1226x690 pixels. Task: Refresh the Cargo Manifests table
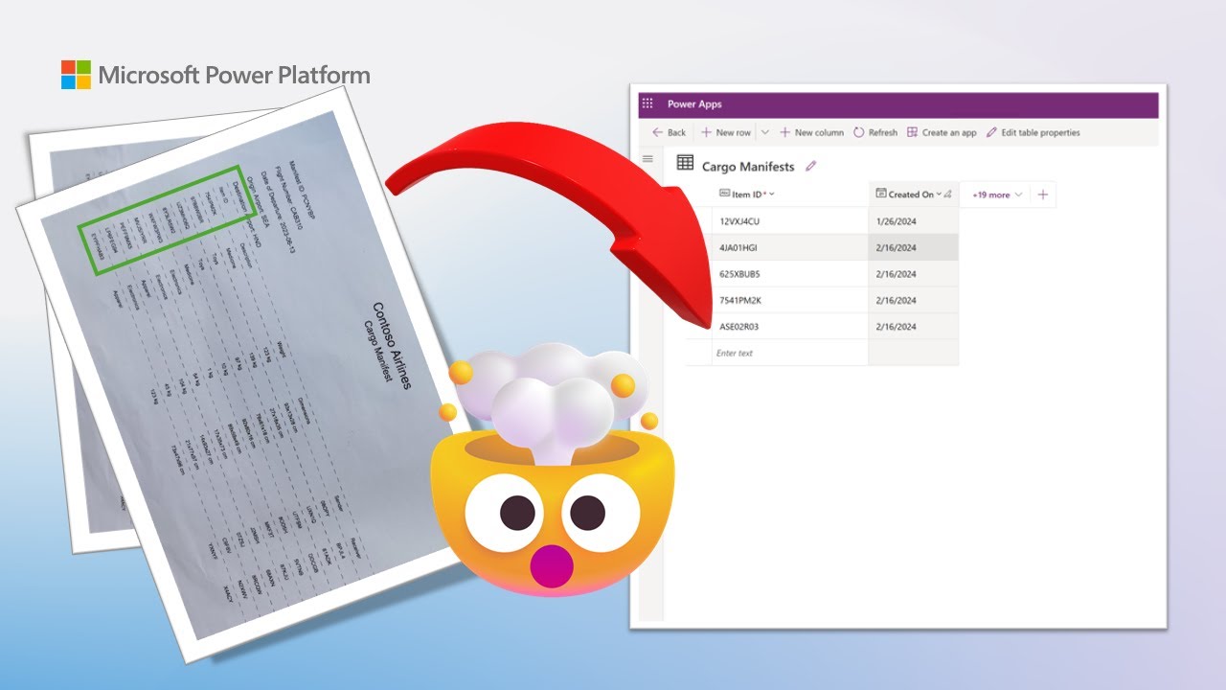(874, 132)
